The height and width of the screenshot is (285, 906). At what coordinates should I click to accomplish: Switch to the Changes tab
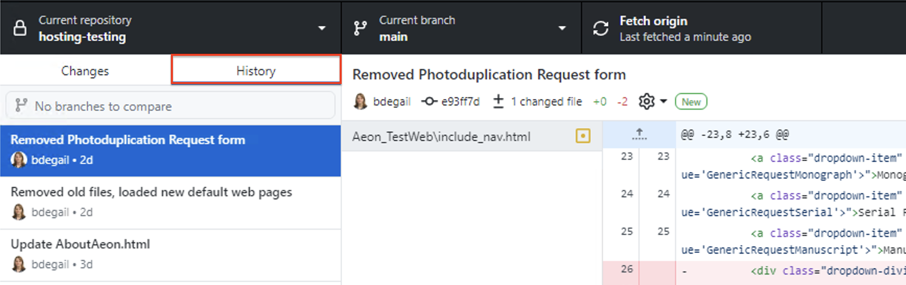[x=85, y=71]
